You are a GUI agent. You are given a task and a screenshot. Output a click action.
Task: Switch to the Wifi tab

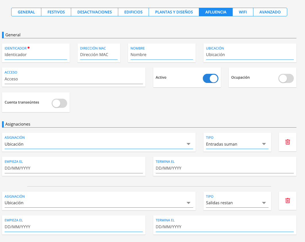[x=243, y=12]
